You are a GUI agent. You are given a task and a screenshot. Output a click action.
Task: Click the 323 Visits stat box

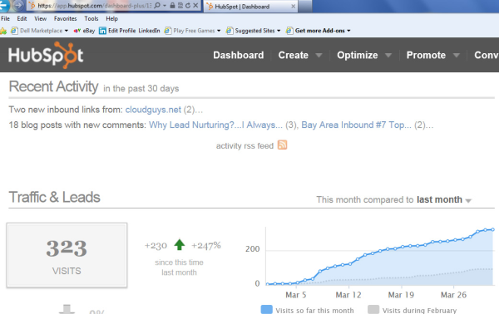[x=67, y=255]
